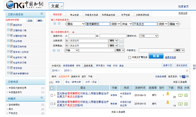Image resolution: width=196 pixels, height=117 pixels.
Task: Open the 检索首页 link
Action: pyautogui.click(x=183, y=6)
